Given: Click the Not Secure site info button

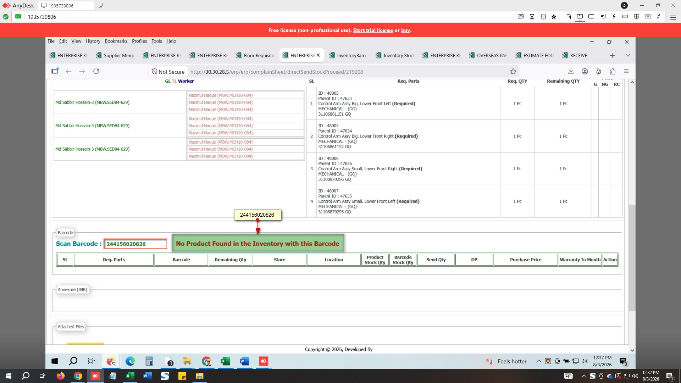Looking at the screenshot, I should pos(168,72).
